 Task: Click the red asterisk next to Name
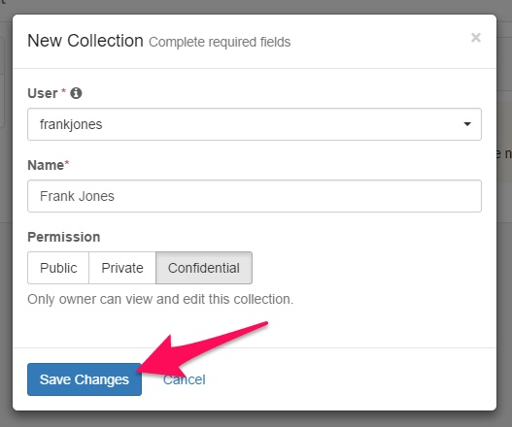pyautogui.click(x=67, y=162)
